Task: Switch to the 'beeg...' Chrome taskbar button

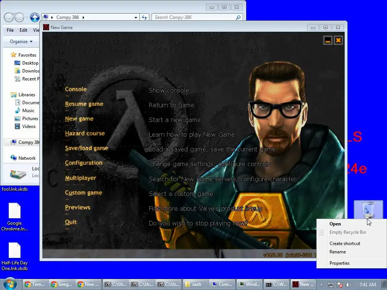Action: [62, 284]
